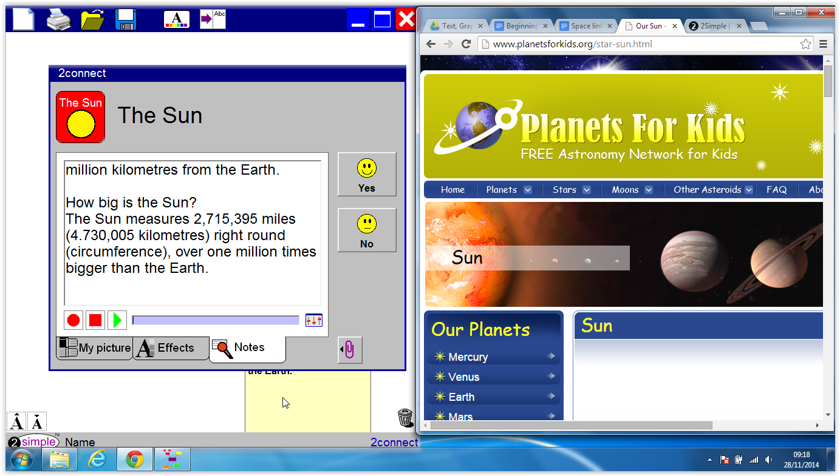The image size is (840, 476).
Task: Open the text colour and font tool
Action: (x=177, y=19)
